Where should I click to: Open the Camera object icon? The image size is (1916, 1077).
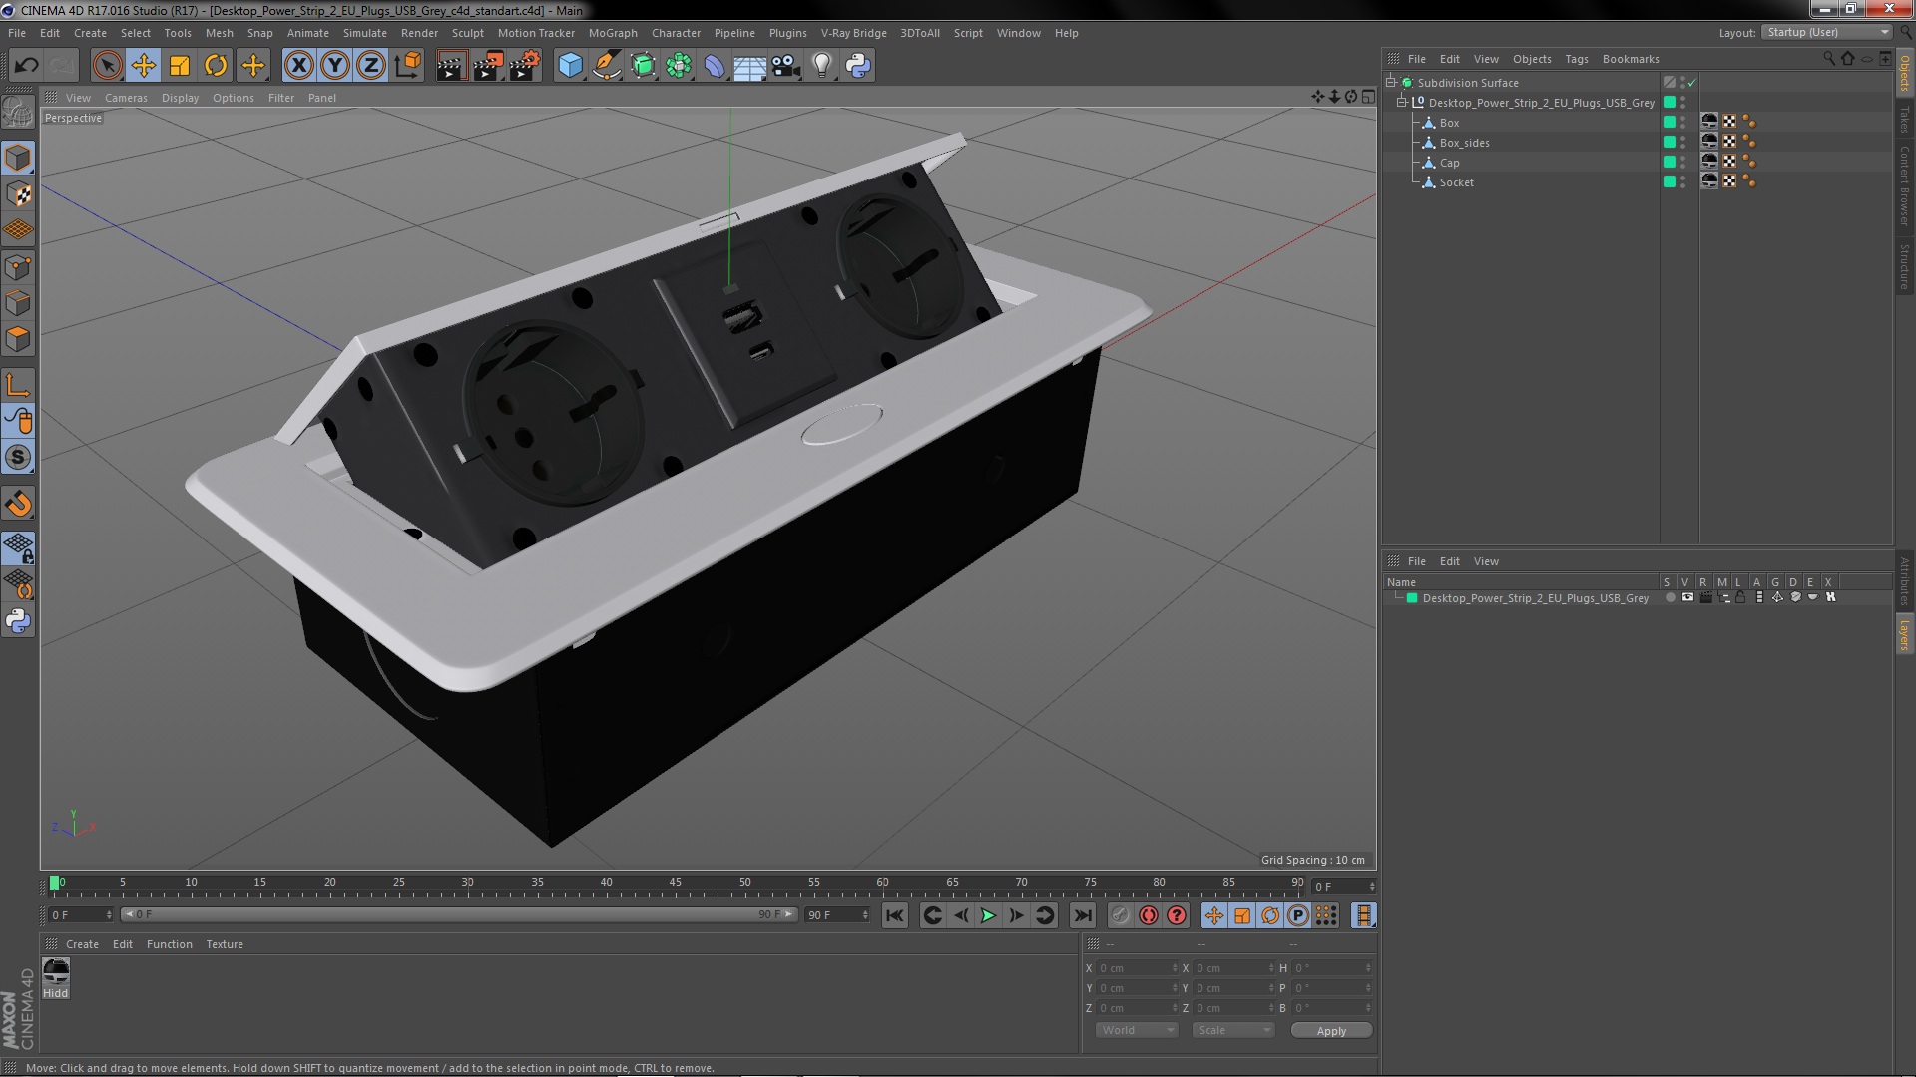pyautogui.click(x=786, y=66)
